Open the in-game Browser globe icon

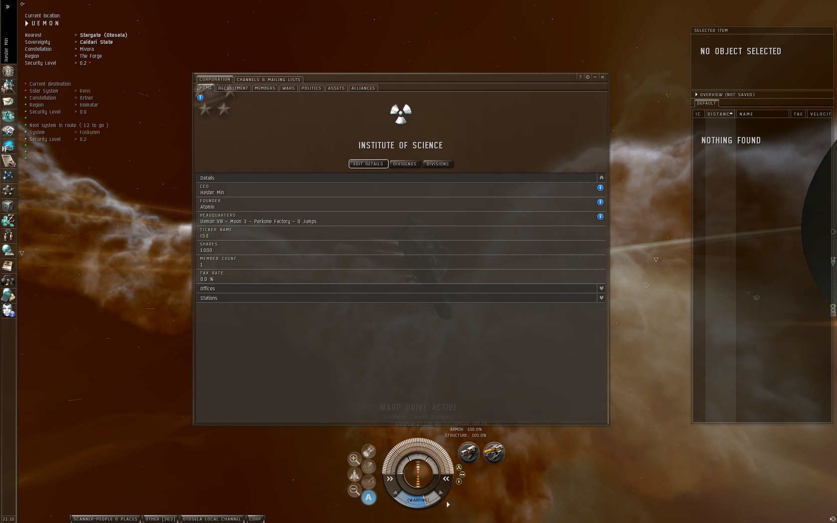8,250
